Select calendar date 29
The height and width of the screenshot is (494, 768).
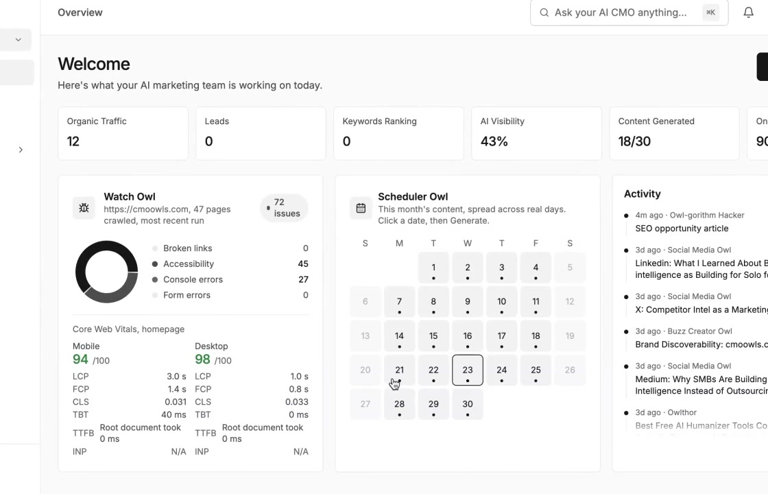(x=433, y=404)
